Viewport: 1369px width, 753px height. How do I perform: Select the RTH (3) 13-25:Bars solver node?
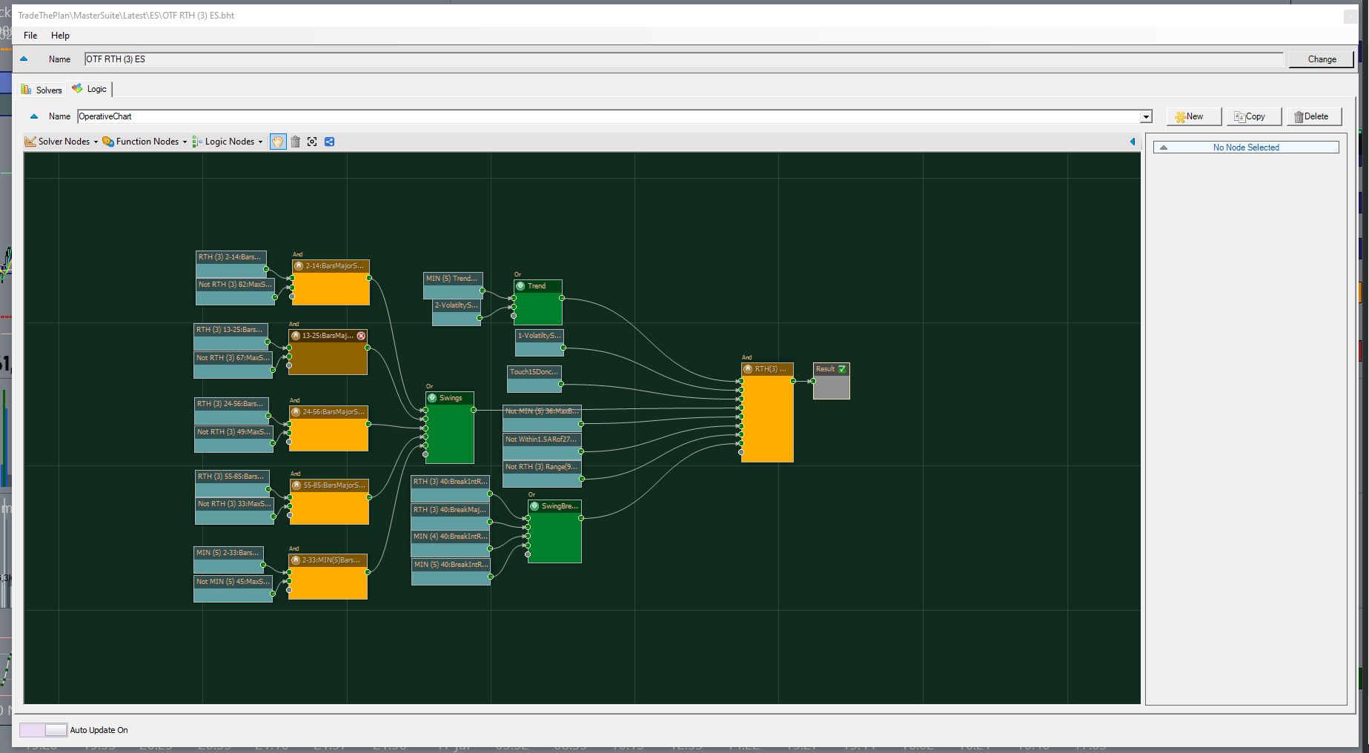coord(231,337)
